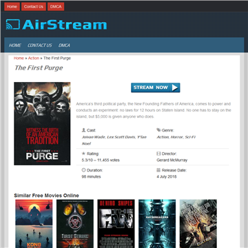This screenshot has height=248, width=248.
Task: Click the Director film icon
Action: pyautogui.click(x=158, y=154)
